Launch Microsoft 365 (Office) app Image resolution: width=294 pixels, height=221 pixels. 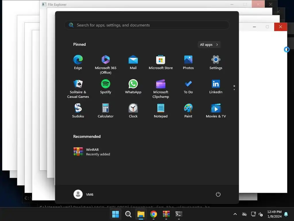106,65
